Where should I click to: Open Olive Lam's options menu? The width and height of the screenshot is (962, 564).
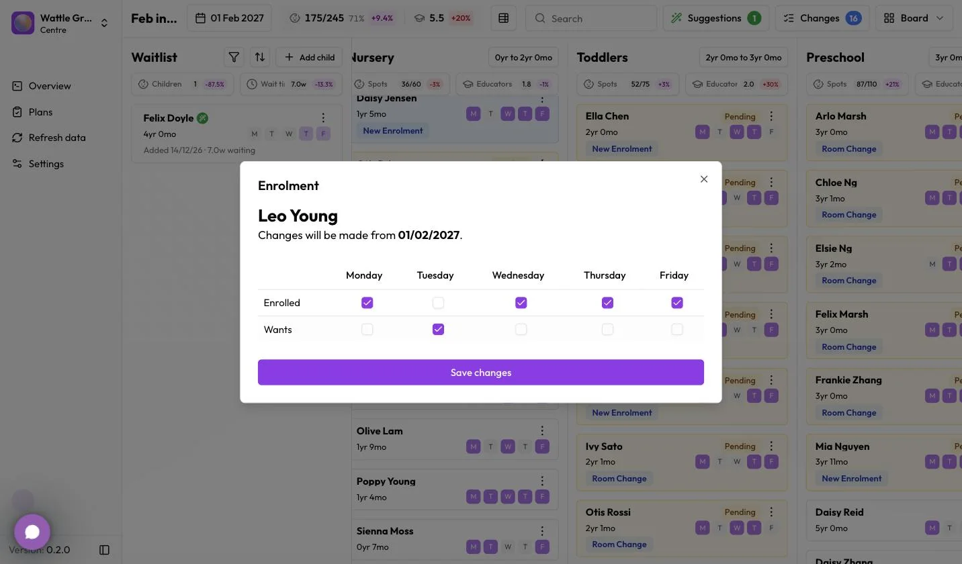tap(542, 430)
